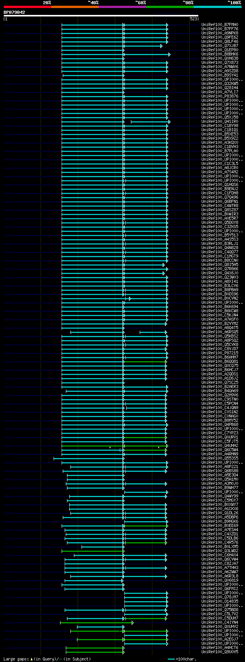Select label UniRef100_C1C3L5
The height and width of the screenshot is (662, 245).
click(220, 164)
